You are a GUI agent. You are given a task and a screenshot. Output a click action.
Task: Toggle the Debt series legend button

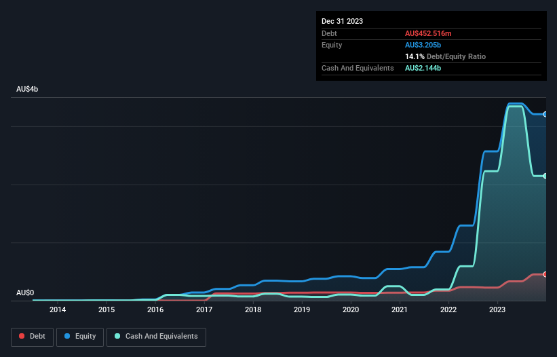point(33,337)
